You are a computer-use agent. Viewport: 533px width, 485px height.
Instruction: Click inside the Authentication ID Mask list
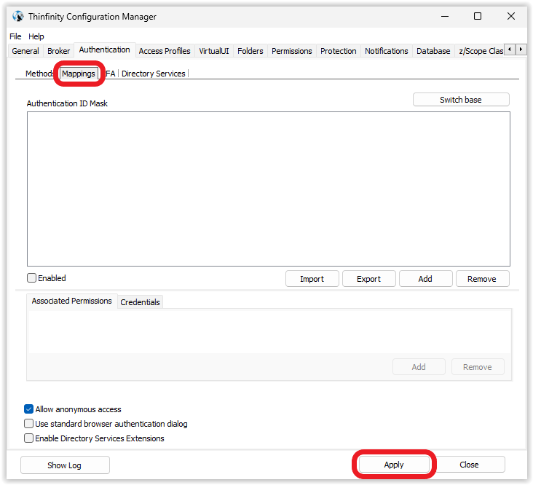click(269, 189)
